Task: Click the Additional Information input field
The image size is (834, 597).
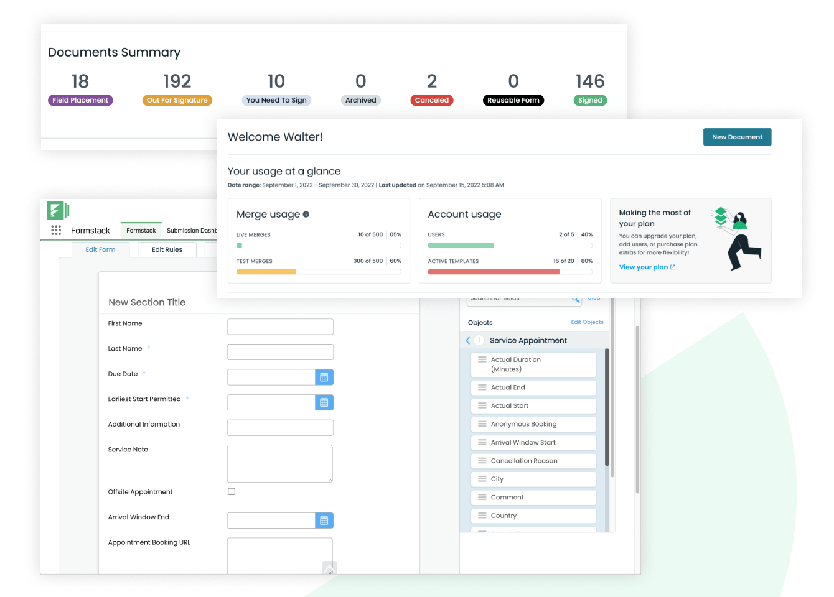Action: pos(280,427)
